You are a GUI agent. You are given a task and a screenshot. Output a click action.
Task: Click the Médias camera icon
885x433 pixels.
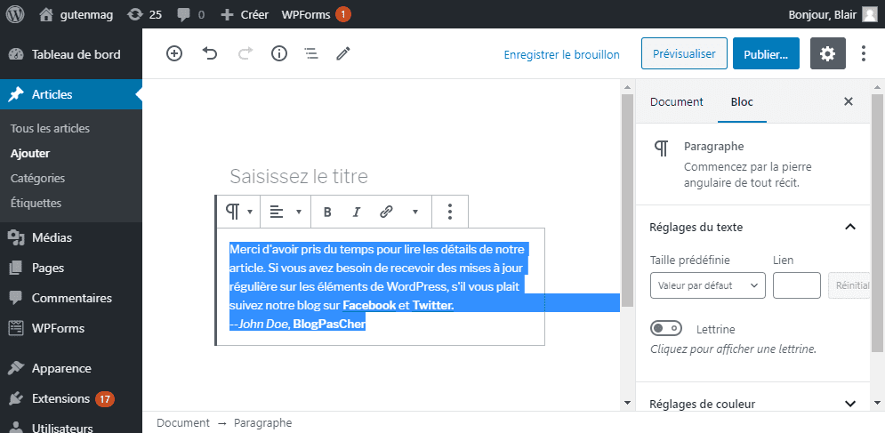16,237
